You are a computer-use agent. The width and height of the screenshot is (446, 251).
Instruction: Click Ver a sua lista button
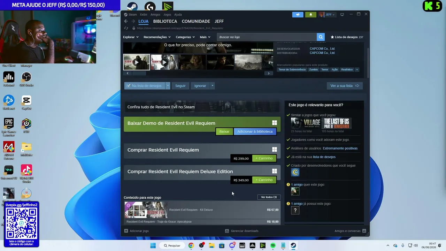pos(345,86)
